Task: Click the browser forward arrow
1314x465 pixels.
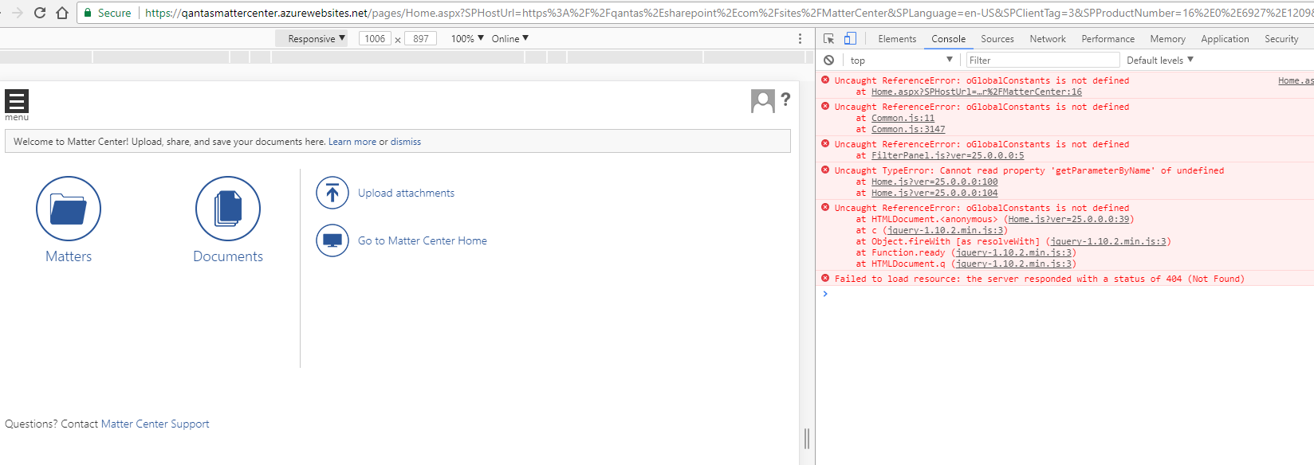Action: pyautogui.click(x=18, y=13)
